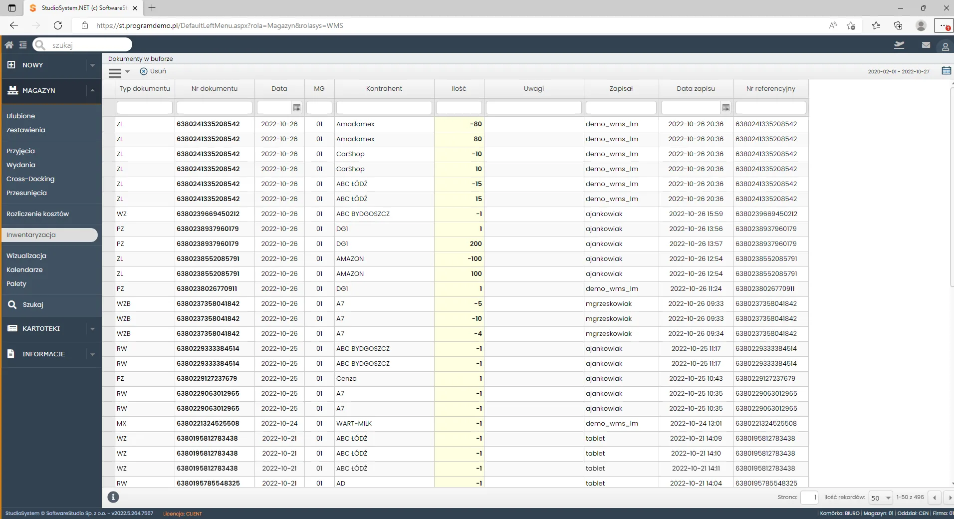Viewport: 954px width, 519px height.
Task: Toggle the left menu list icon
Action: pos(23,45)
